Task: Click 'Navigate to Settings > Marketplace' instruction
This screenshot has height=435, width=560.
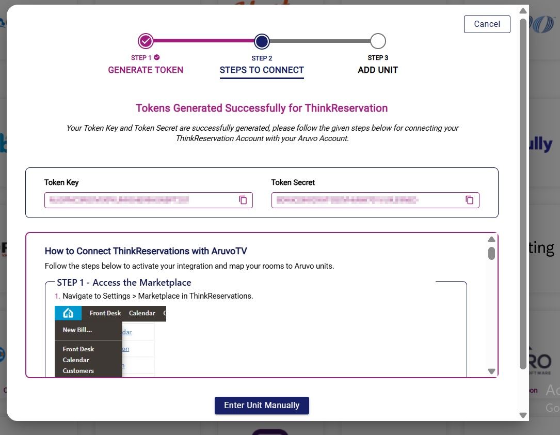Action: click(158, 296)
